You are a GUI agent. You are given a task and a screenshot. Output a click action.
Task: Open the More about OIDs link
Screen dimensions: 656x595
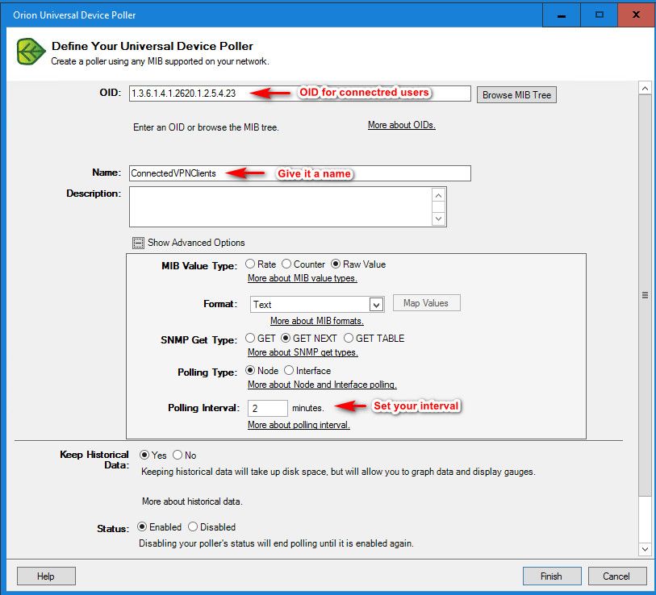point(401,126)
